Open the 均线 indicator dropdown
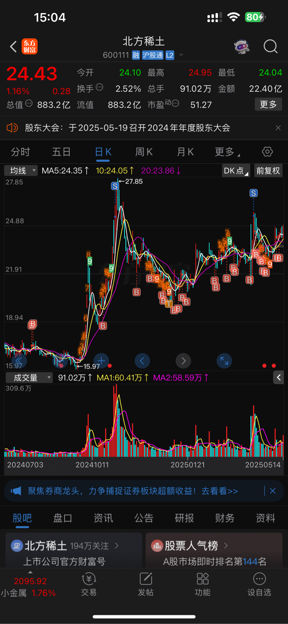The image size is (288, 624). click(x=21, y=170)
